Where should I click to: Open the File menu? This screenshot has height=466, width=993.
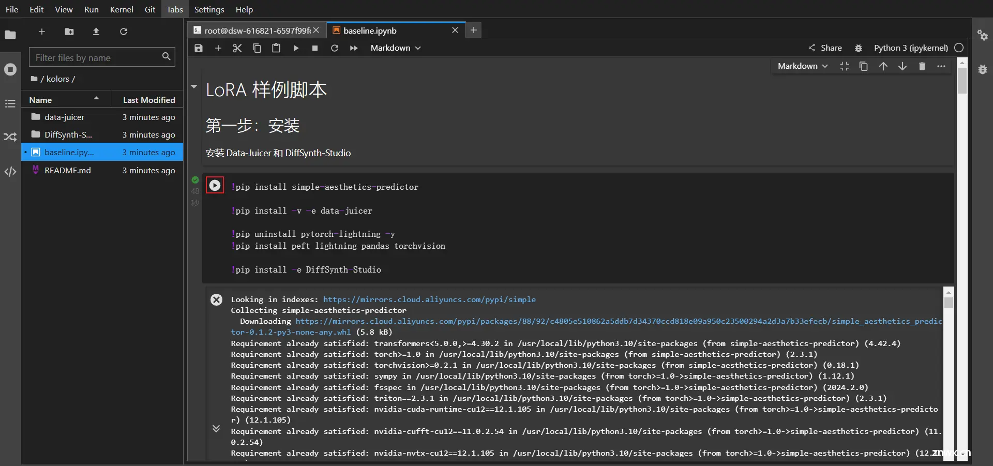(12, 9)
